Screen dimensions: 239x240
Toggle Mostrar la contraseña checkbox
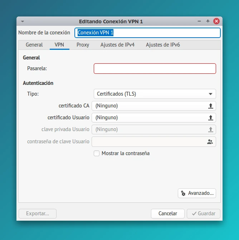click(97, 153)
